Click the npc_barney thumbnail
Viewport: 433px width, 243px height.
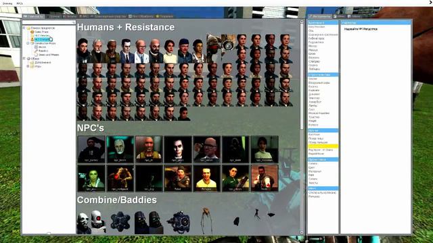tap(91, 149)
